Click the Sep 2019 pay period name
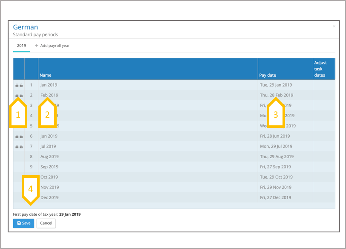 49,167
